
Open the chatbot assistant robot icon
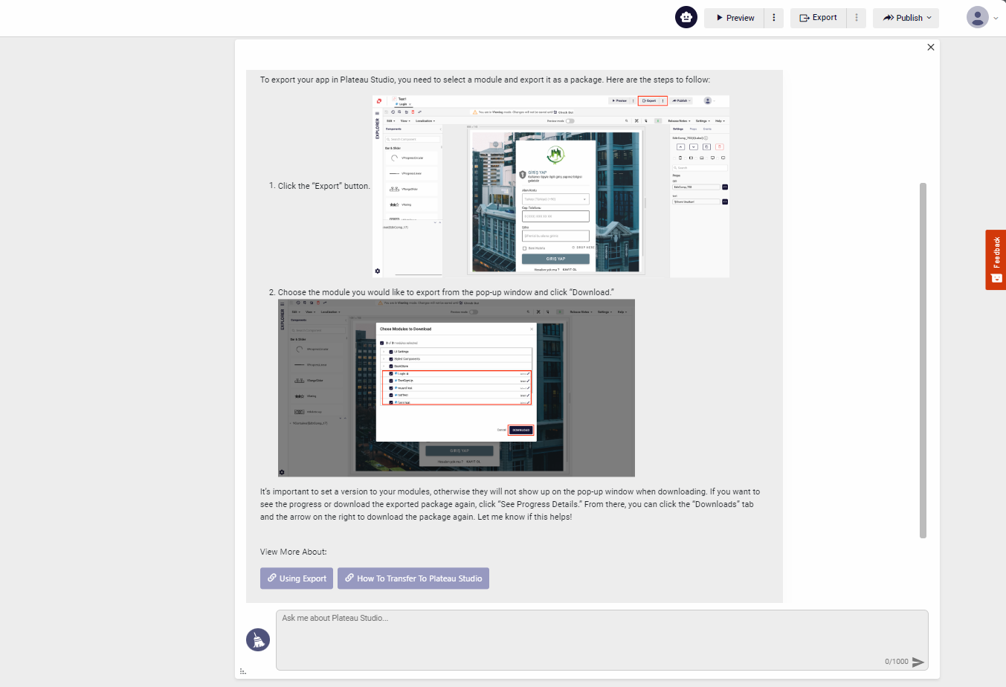coord(686,17)
